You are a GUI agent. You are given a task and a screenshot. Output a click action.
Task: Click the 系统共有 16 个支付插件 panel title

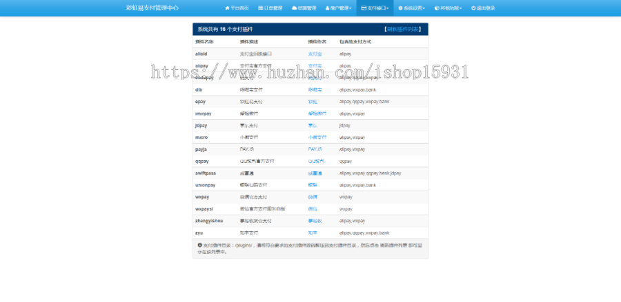226,29
